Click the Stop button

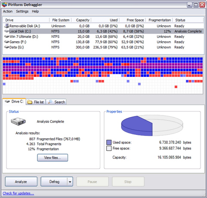click(128, 182)
